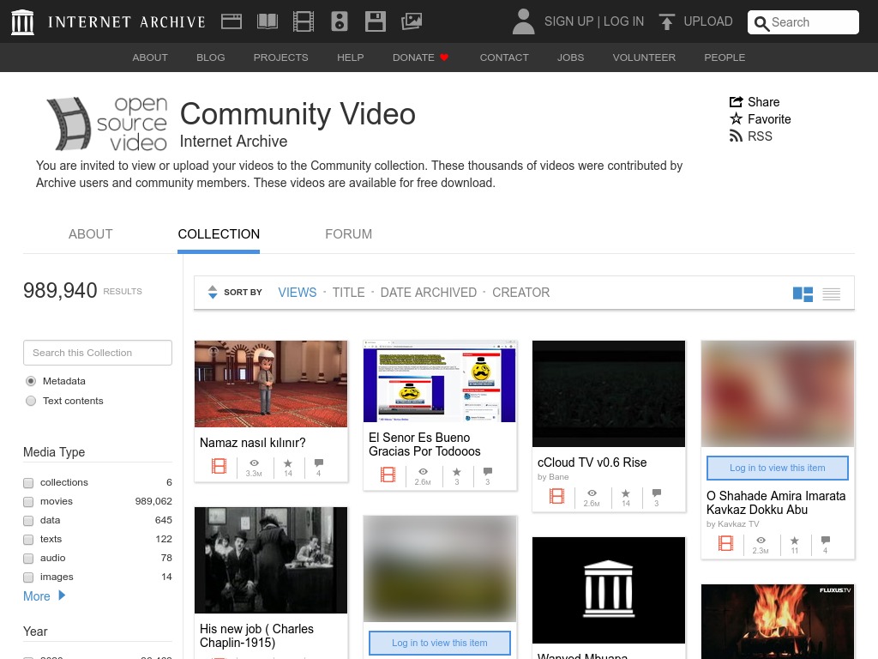Click the user avatar icon

524,21
